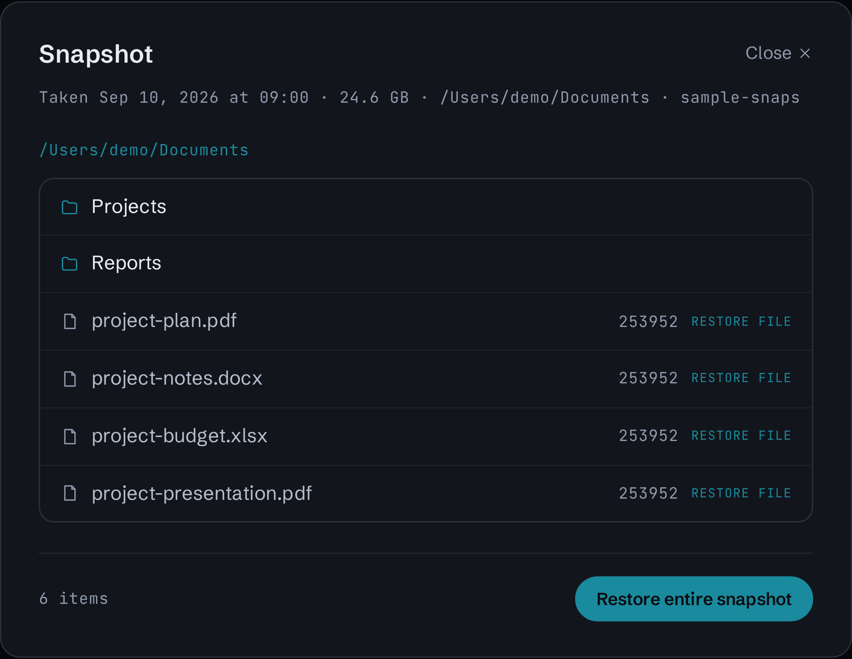The width and height of the screenshot is (852, 659).
Task: Click the project-presentation.pdf file icon
Action: click(70, 493)
